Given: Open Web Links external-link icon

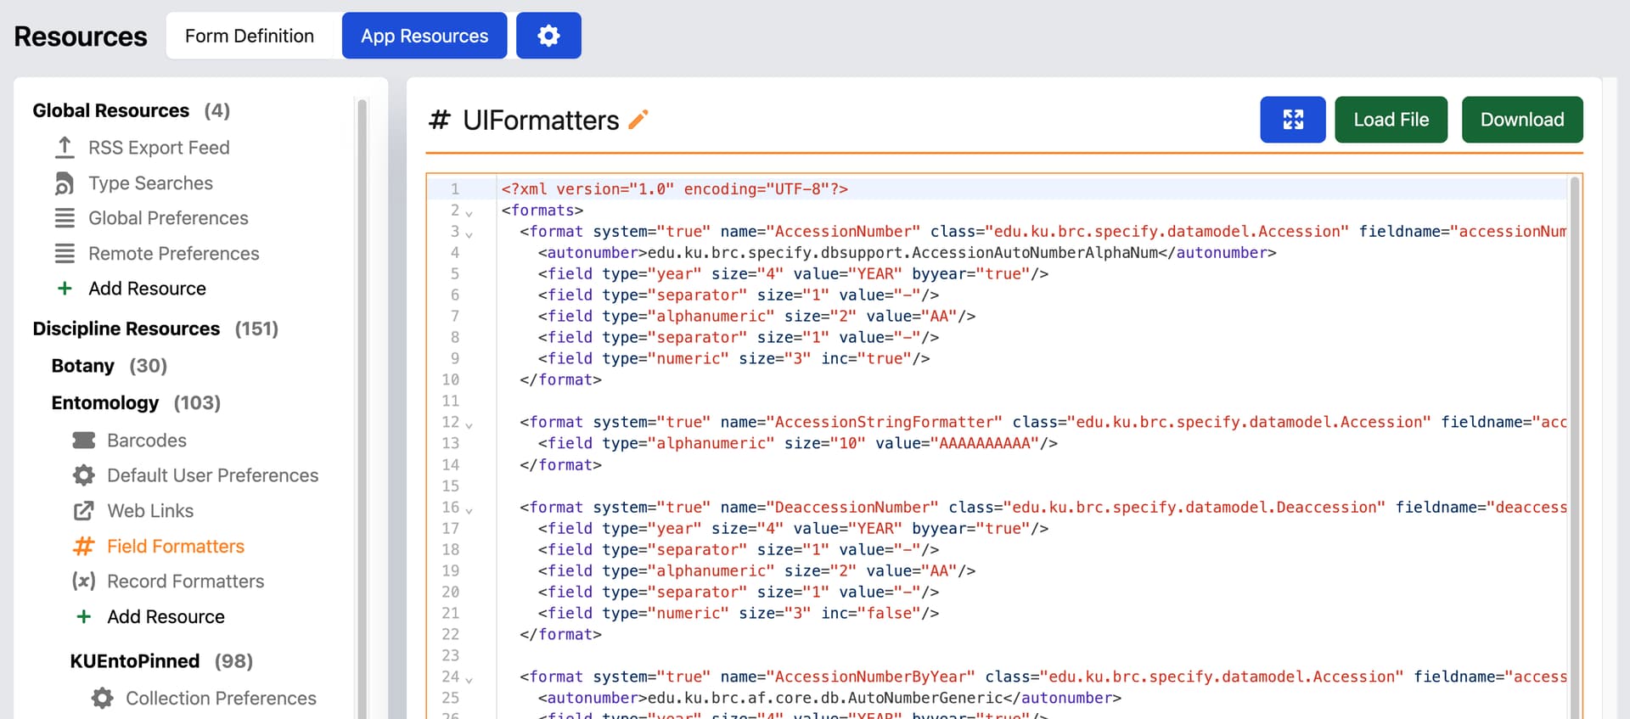Looking at the screenshot, I should point(84,511).
